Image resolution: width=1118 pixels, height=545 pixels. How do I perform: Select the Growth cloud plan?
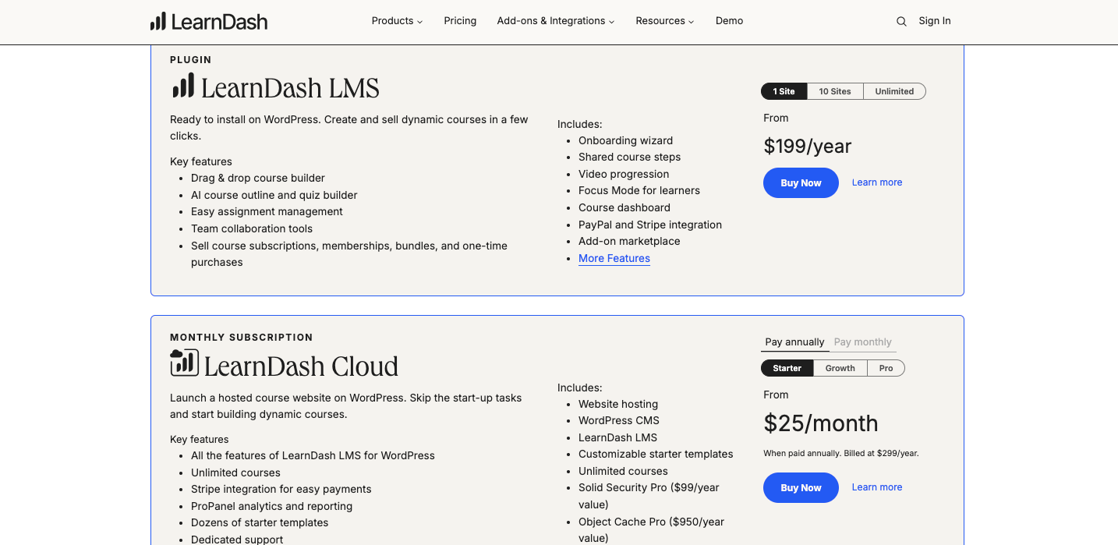tap(840, 368)
